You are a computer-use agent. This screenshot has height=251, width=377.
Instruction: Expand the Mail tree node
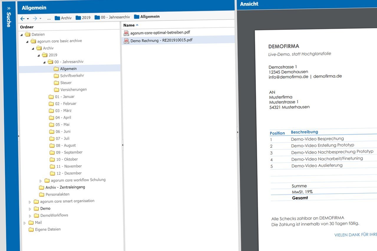tap(25, 223)
